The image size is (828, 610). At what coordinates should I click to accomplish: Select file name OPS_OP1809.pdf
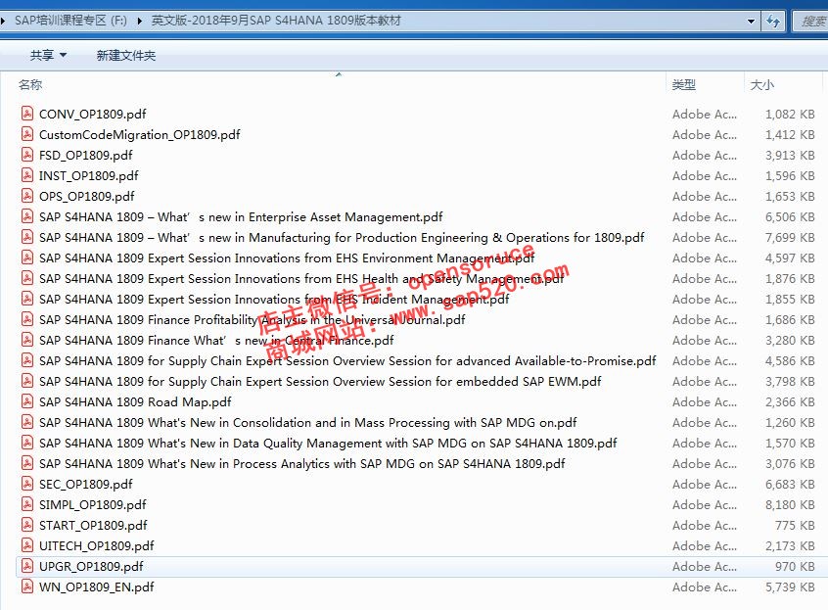click(x=86, y=197)
